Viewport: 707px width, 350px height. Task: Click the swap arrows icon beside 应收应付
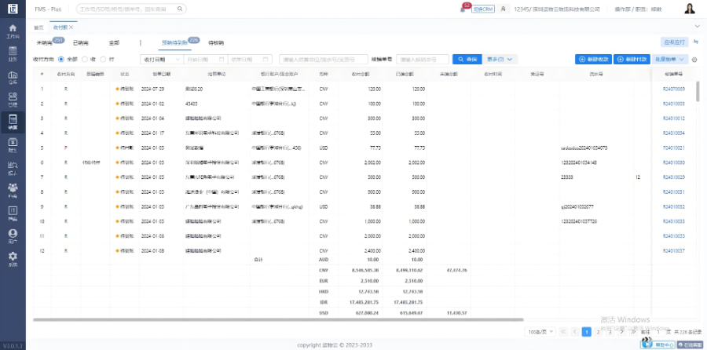pos(696,42)
